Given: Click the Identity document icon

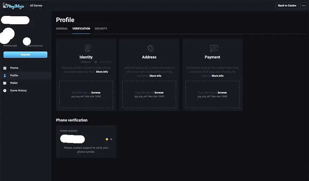Looking at the screenshot, I should click(88, 48).
